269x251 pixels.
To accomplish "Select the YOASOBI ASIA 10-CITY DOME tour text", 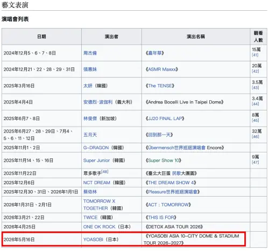I will [x=192, y=240].
